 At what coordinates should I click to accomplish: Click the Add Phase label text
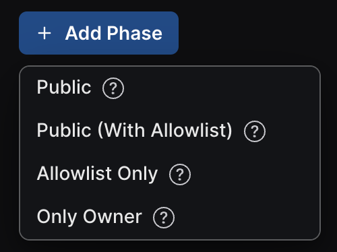click(x=114, y=33)
